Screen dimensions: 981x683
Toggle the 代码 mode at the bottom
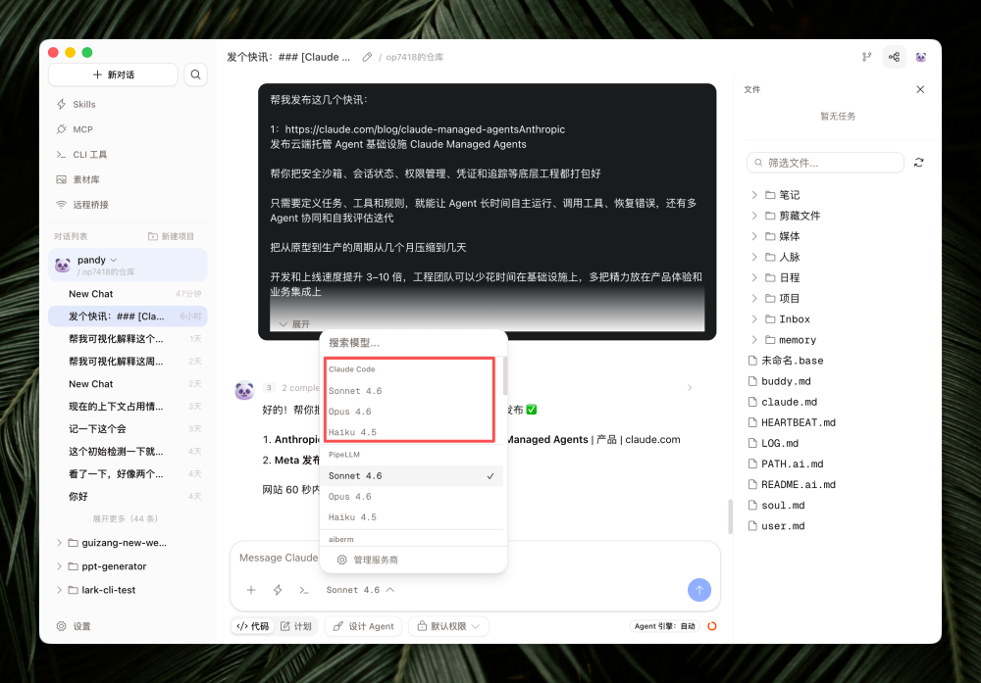coord(253,625)
